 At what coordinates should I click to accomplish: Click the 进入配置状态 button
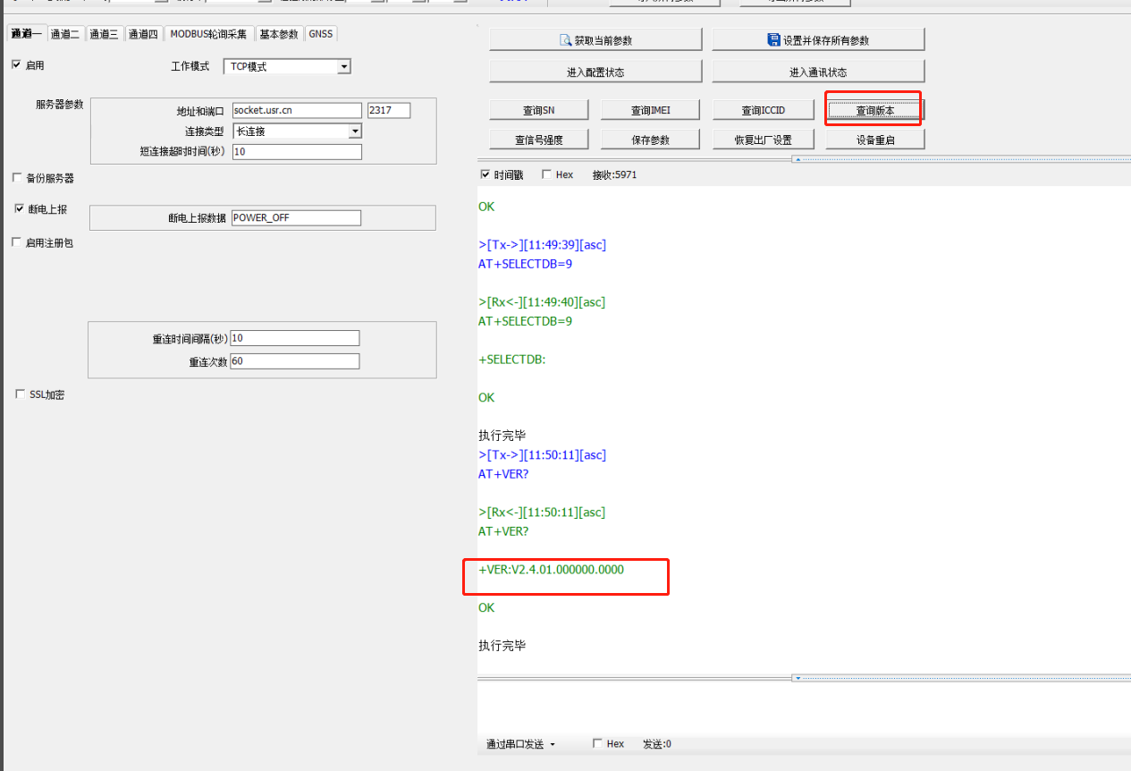coord(595,72)
